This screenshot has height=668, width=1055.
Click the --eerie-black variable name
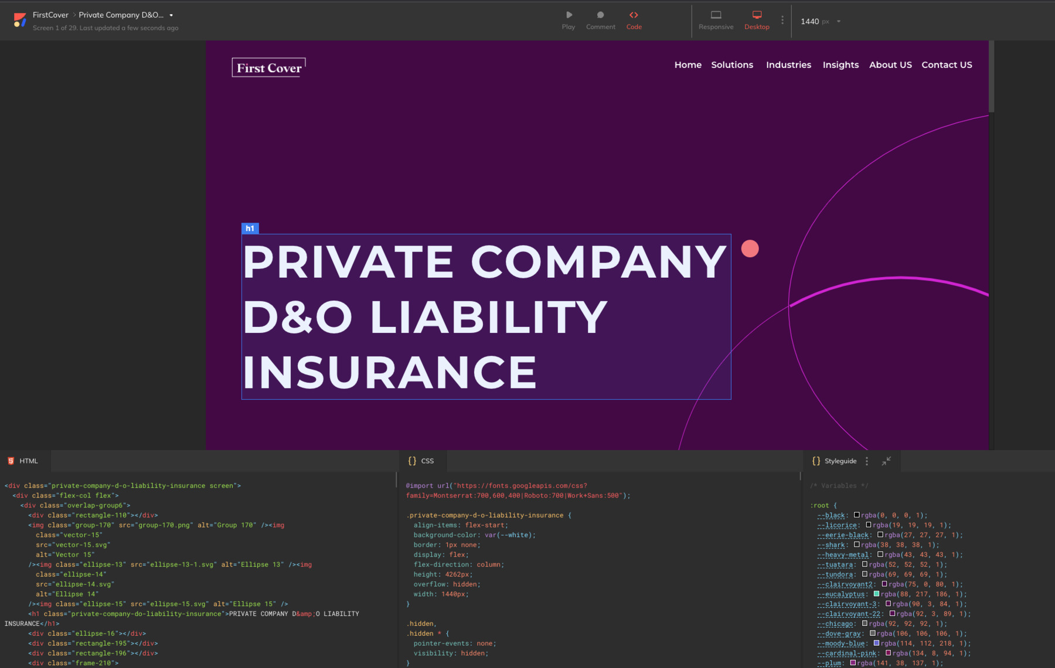(x=843, y=535)
